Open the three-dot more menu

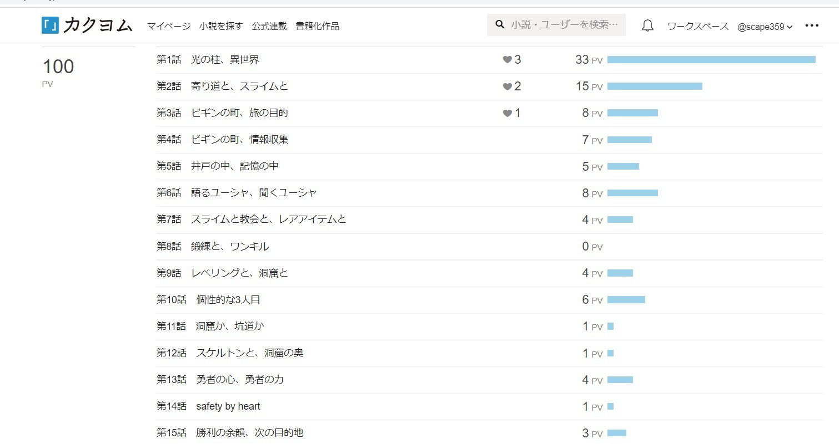pyautogui.click(x=811, y=25)
